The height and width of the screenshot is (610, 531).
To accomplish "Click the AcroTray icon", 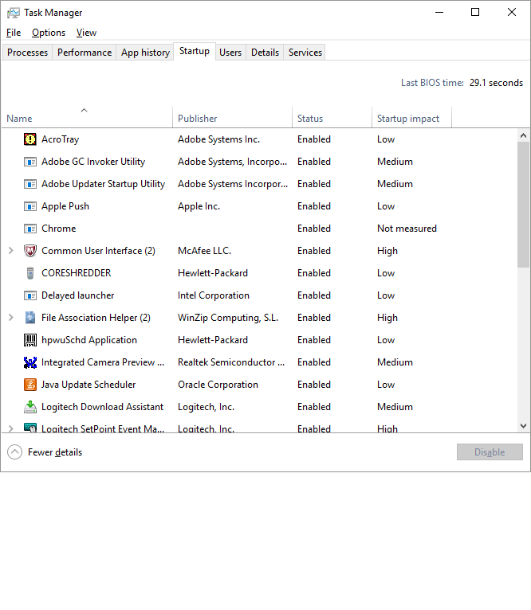I will pos(30,139).
